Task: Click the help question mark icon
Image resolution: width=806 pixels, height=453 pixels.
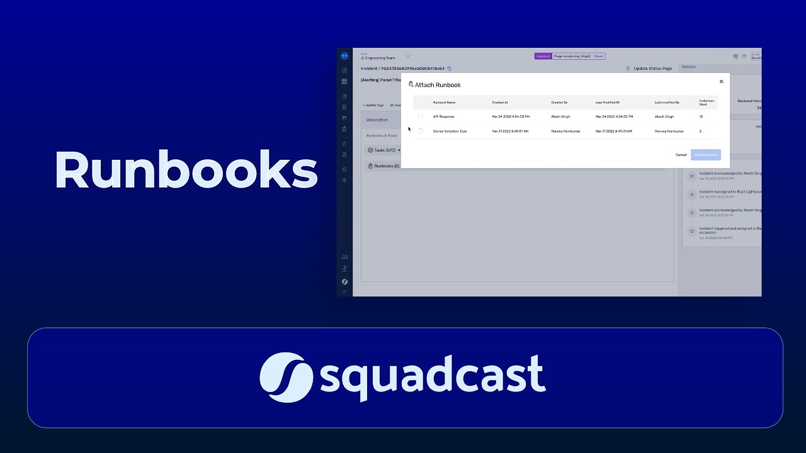Action: tap(744, 57)
